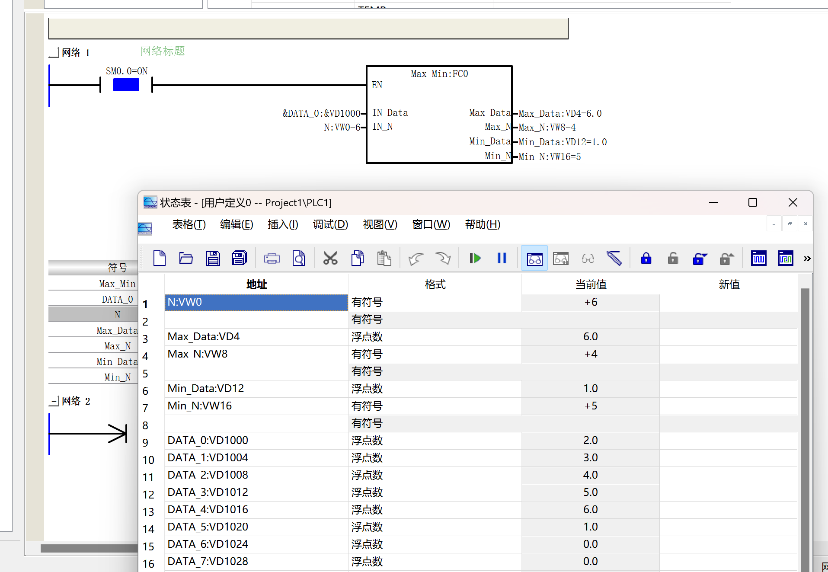The image size is (828, 572).
Task: Click the first trend view chart icon
Action: point(759,259)
